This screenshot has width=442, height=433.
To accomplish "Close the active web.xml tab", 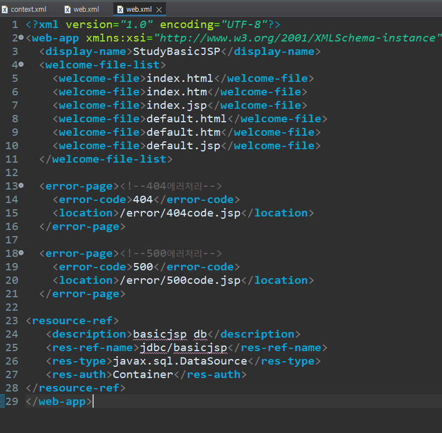I will 159,10.
